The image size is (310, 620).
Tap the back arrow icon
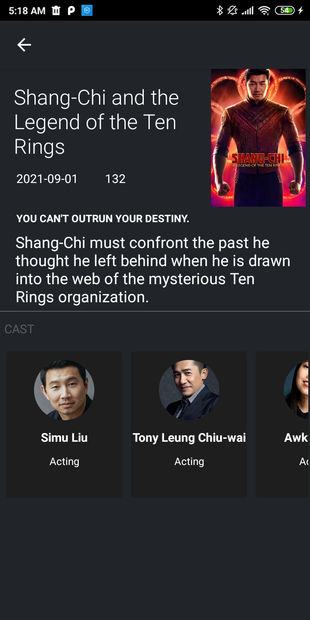(24, 45)
